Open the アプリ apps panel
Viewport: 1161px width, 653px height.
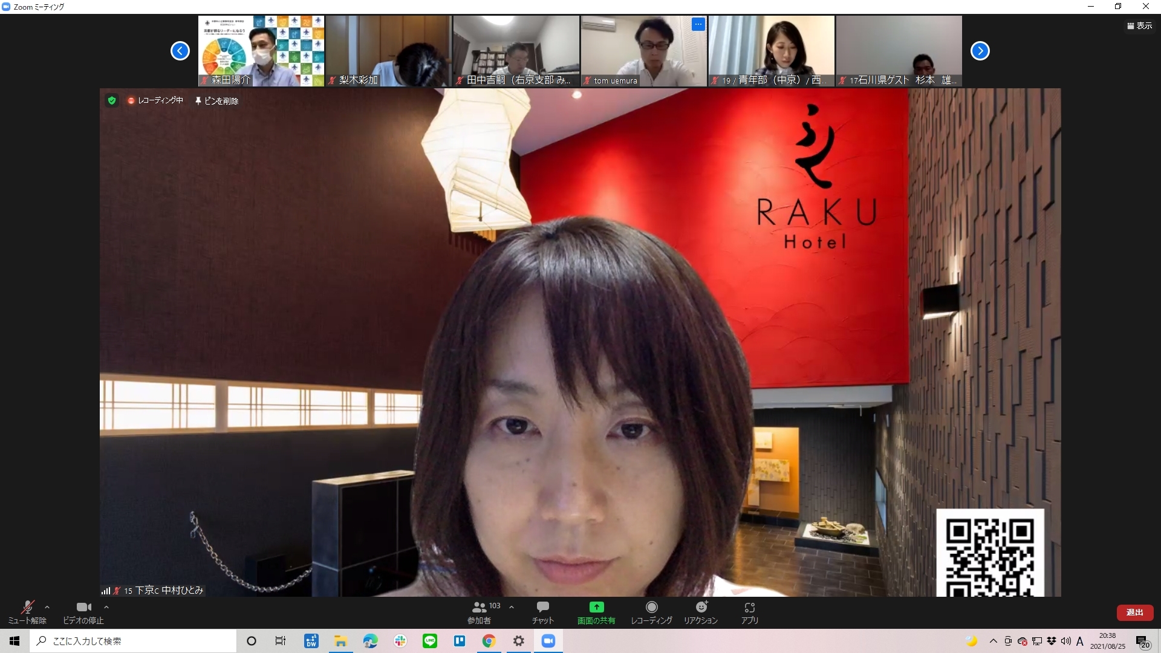coord(750,612)
